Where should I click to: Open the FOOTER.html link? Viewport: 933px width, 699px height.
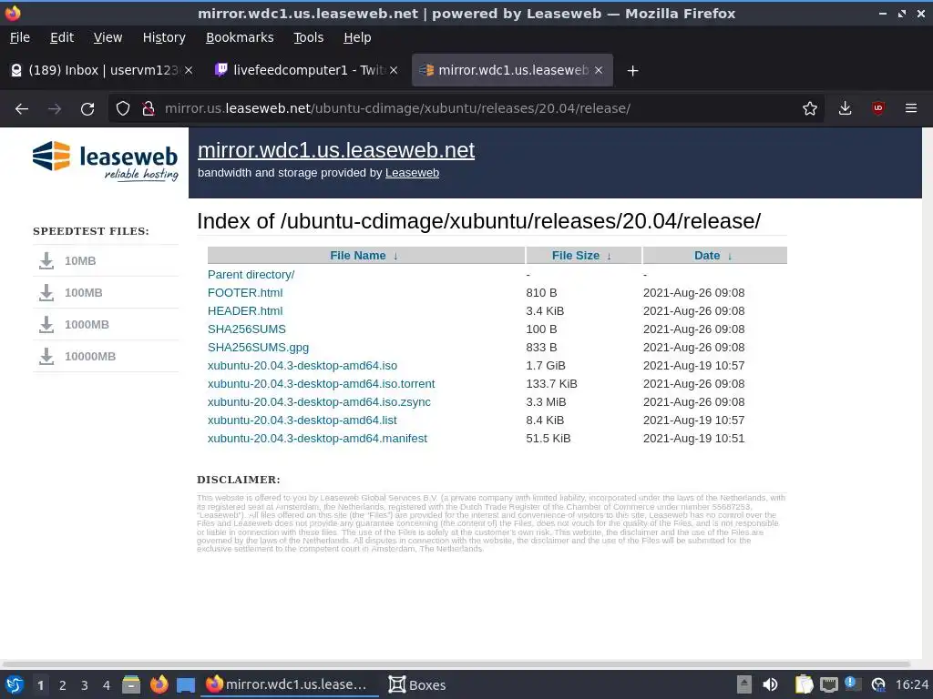pos(245,293)
